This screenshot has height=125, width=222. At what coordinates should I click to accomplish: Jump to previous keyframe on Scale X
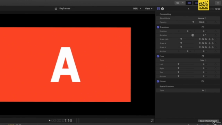tap(210, 43)
